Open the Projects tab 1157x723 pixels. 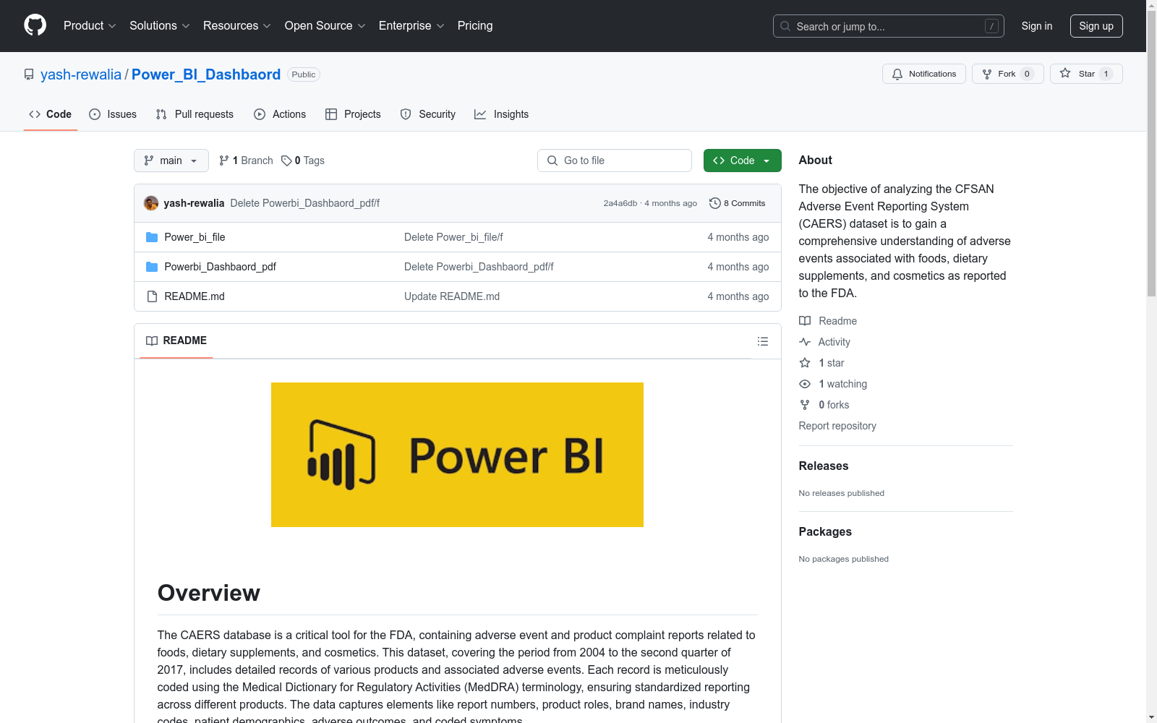coord(353,114)
